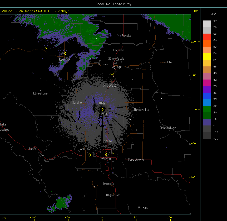Click the Olds town label
The width and height of the screenshot is (227, 221).
tap(102, 103)
